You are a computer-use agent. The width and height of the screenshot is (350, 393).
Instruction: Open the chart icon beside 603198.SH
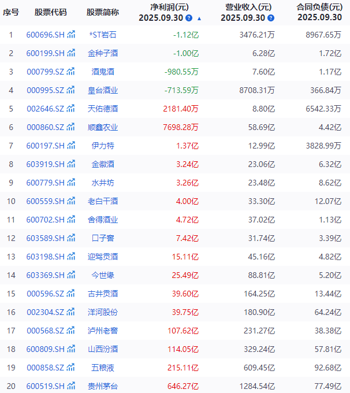click(71, 257)
